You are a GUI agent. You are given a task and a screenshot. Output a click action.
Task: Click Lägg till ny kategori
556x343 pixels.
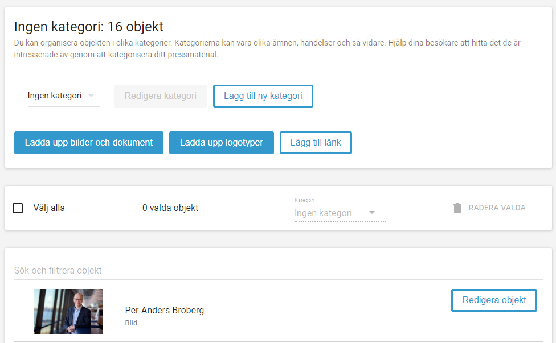263,96
